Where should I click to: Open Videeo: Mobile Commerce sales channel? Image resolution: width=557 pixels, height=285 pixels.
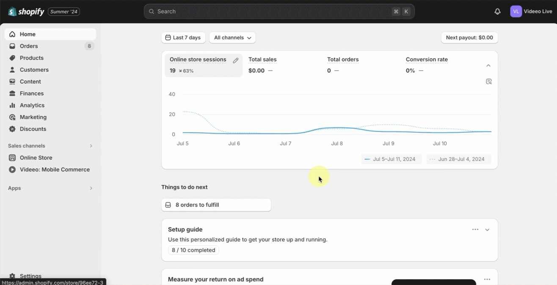(54, 170)
